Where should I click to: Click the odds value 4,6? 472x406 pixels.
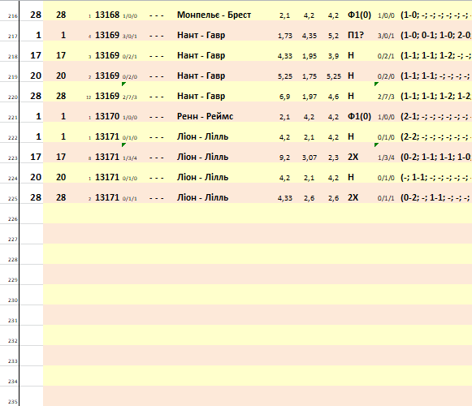[x=333, y=97]
